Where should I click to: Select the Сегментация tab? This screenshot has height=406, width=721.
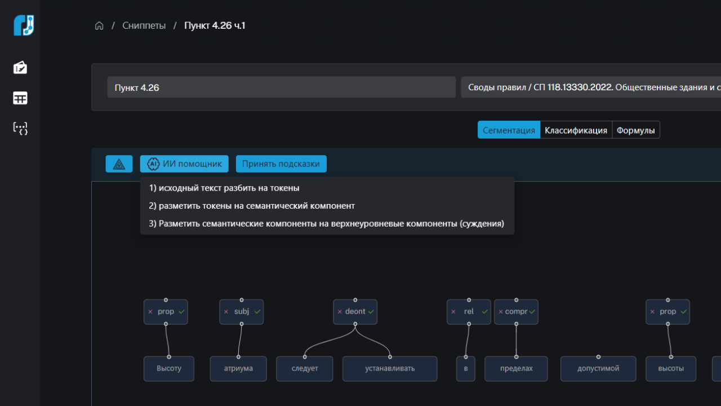pos(509,130)
